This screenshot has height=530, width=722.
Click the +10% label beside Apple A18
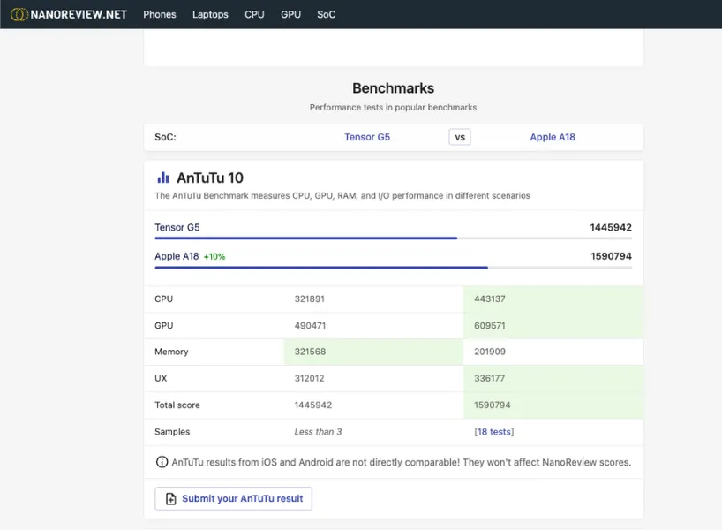click(x=214, y=257)
